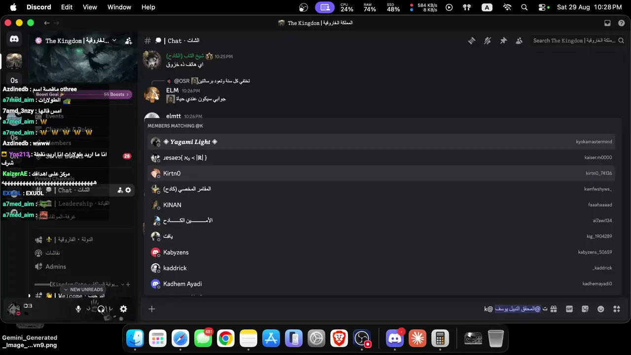The height and width of the screenshot is (355, 631).
Task: Launch Google Chrome from the Dock
Action: 226,338
